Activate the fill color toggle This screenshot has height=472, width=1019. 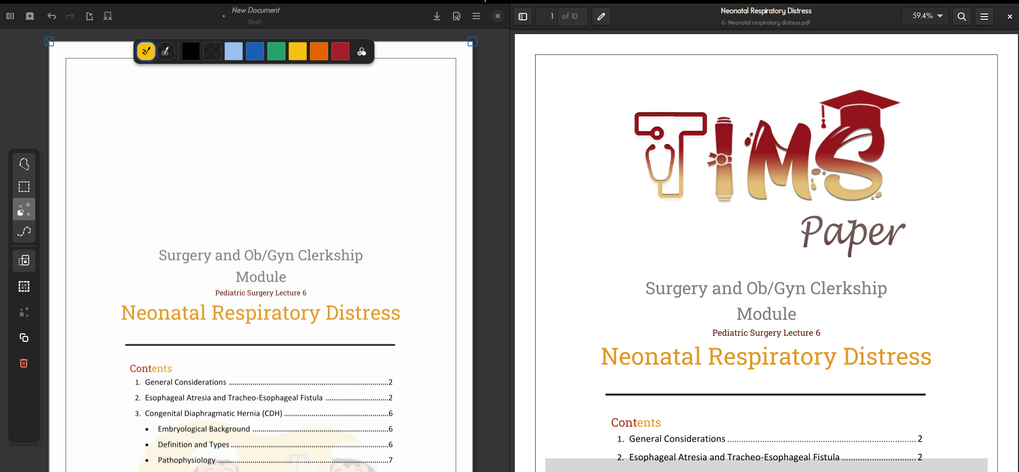166,51
